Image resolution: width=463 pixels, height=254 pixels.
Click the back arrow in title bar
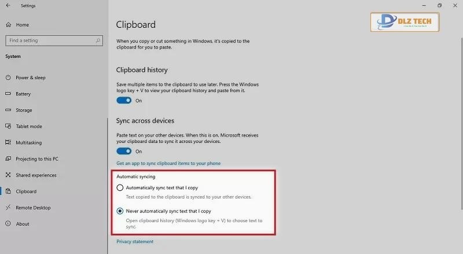pos(8,6)
